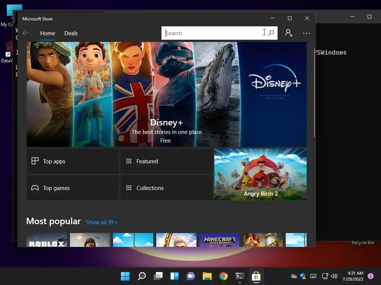Open the Disney+ featured banner
The image size is (381, 285).
coord(166,94)
